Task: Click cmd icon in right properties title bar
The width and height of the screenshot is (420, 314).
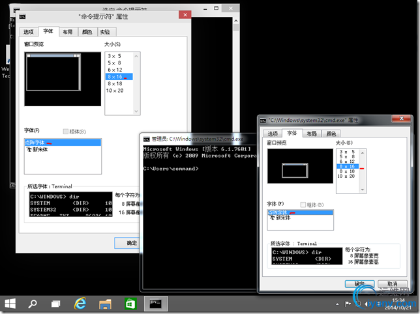Action: point(263,121)
